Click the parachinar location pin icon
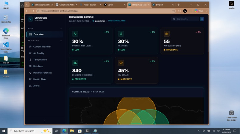The height and width of the screenshot is (134, 240). [93, 21]
